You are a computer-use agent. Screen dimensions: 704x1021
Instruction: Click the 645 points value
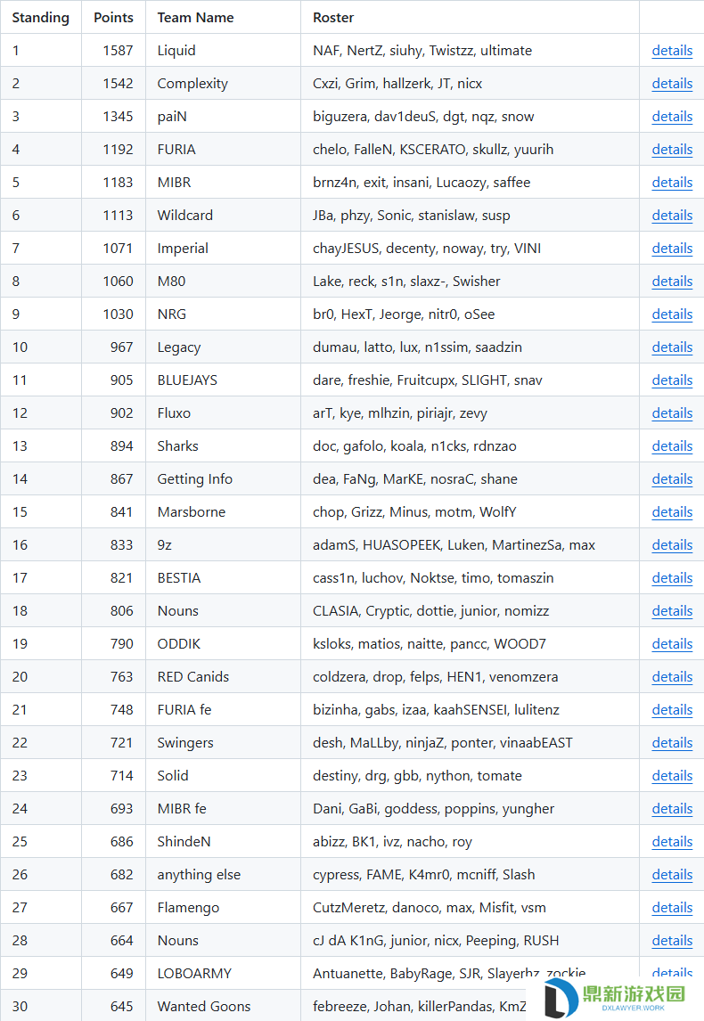(x=122, y=1006)
